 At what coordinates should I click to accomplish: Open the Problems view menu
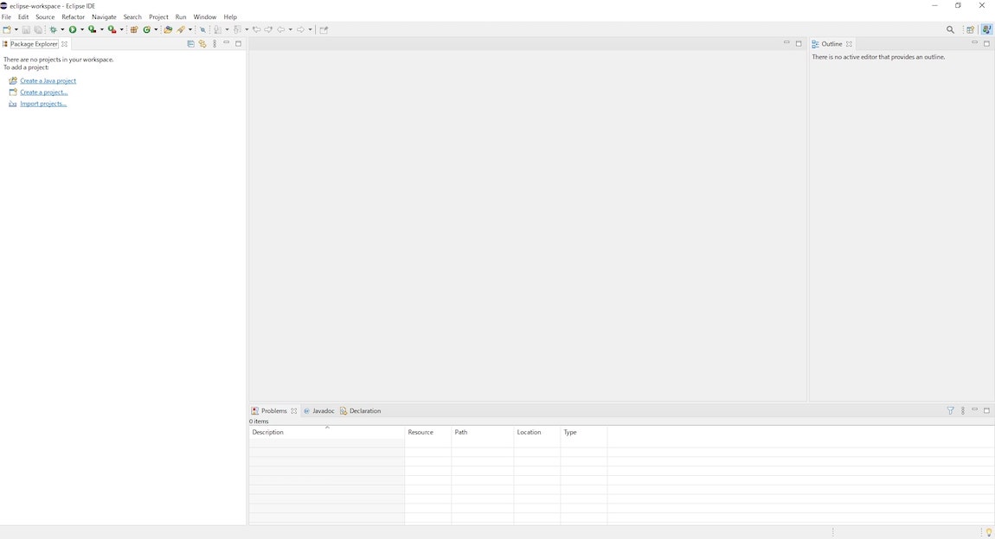tap(963, 410)
